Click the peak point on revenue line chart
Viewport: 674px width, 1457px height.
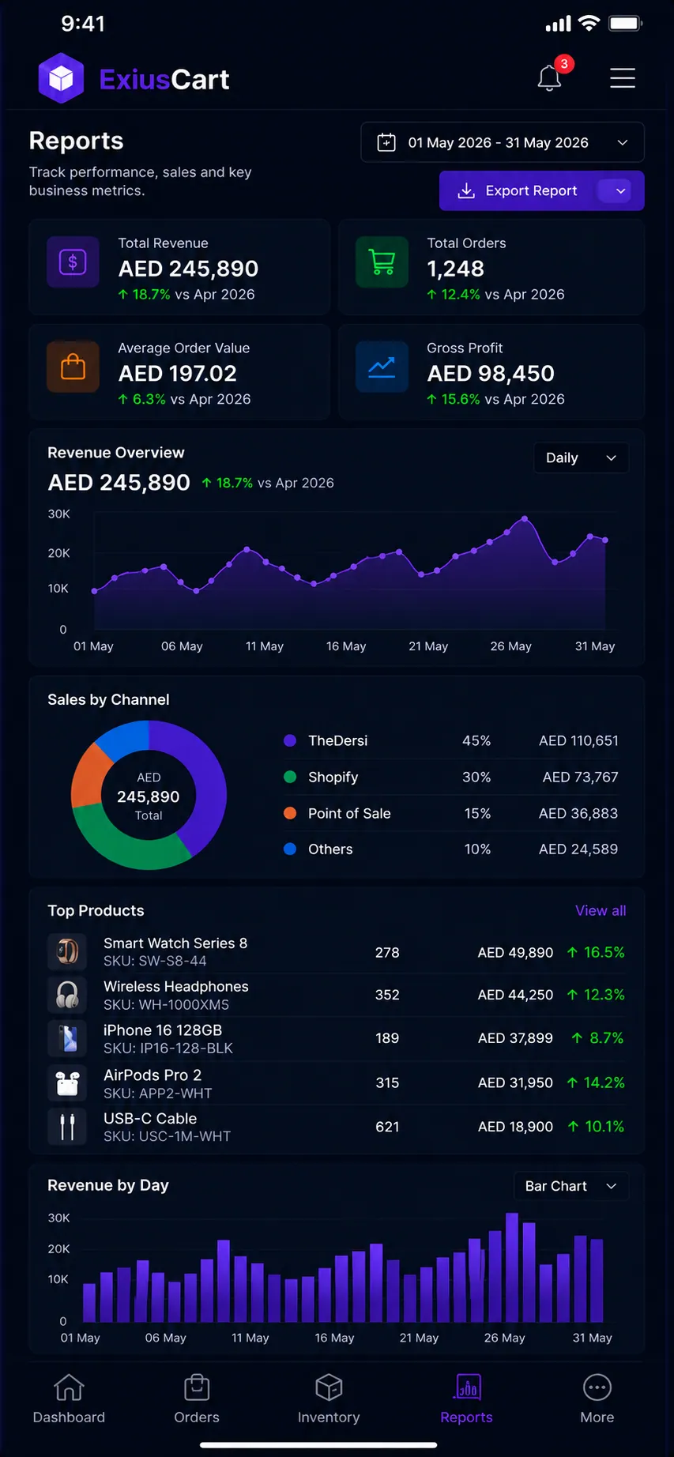click(x=525, y=519)
